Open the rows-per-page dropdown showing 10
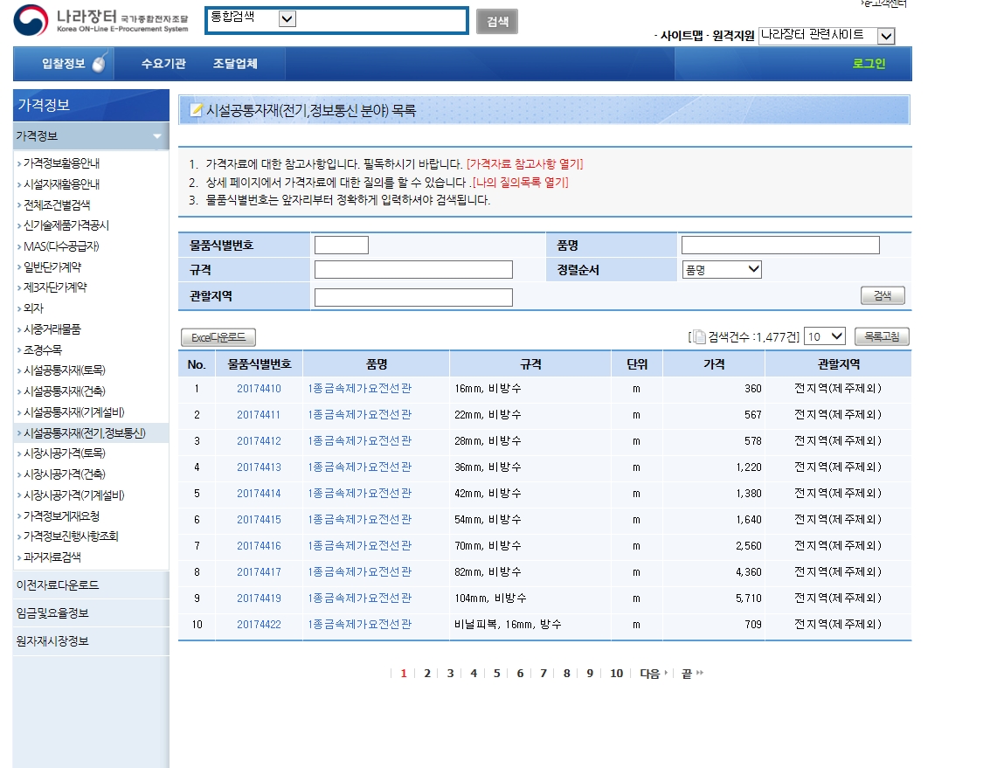This screenshot has width=997, height=768. (x=825, y=336)
